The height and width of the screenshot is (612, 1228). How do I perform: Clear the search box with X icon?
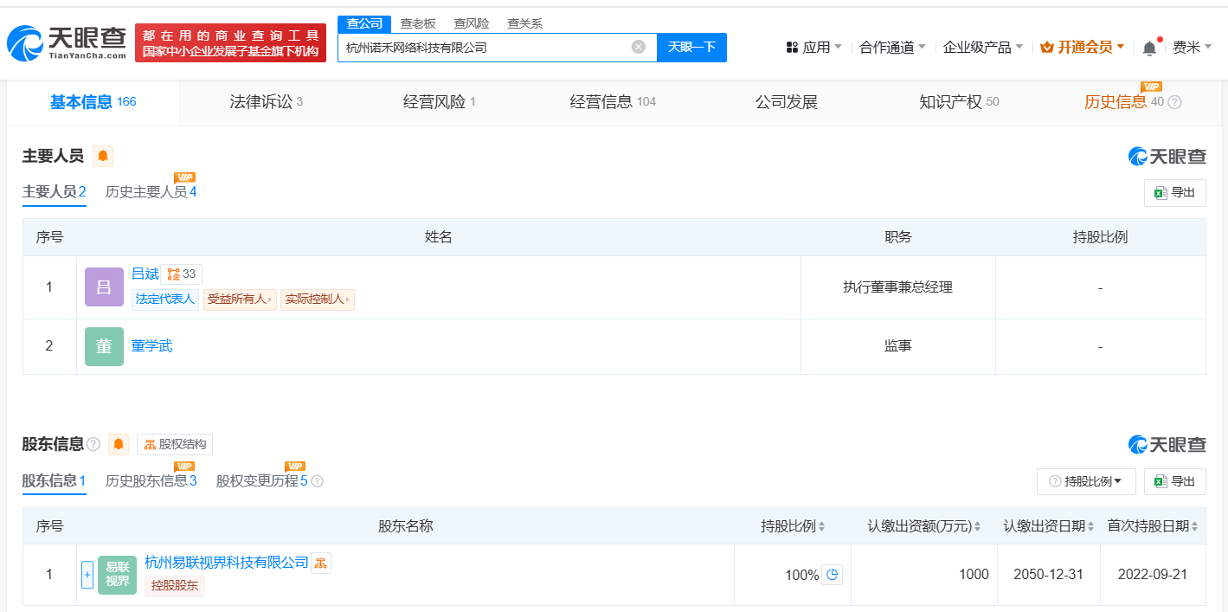tap(639, 47)
